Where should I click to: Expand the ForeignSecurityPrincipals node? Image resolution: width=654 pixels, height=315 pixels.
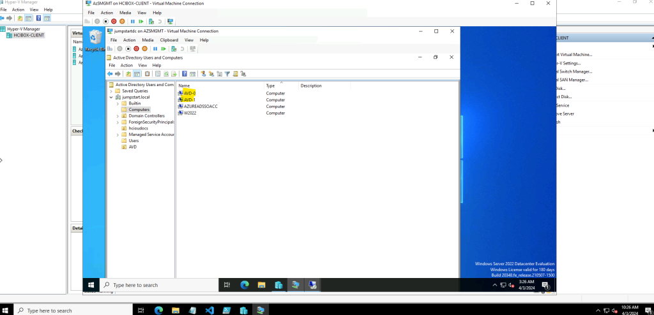point(118,122)
